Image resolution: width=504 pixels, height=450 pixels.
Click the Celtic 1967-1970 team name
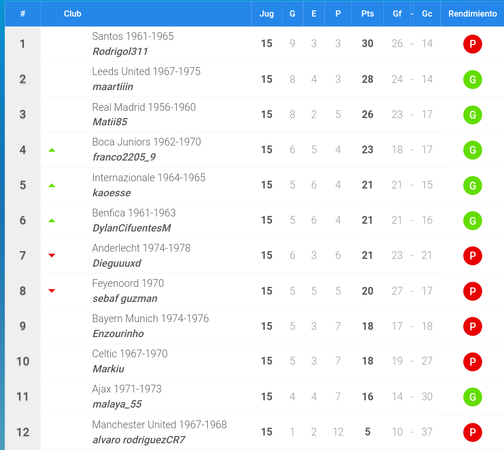[x=130, y=354]
